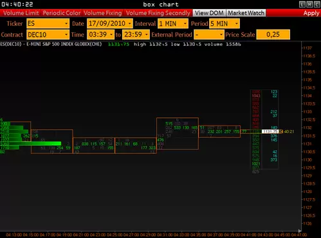321x238 pixels.
Task: Click the chart's right scroll arrow
Action: click(x=300, y=231)
